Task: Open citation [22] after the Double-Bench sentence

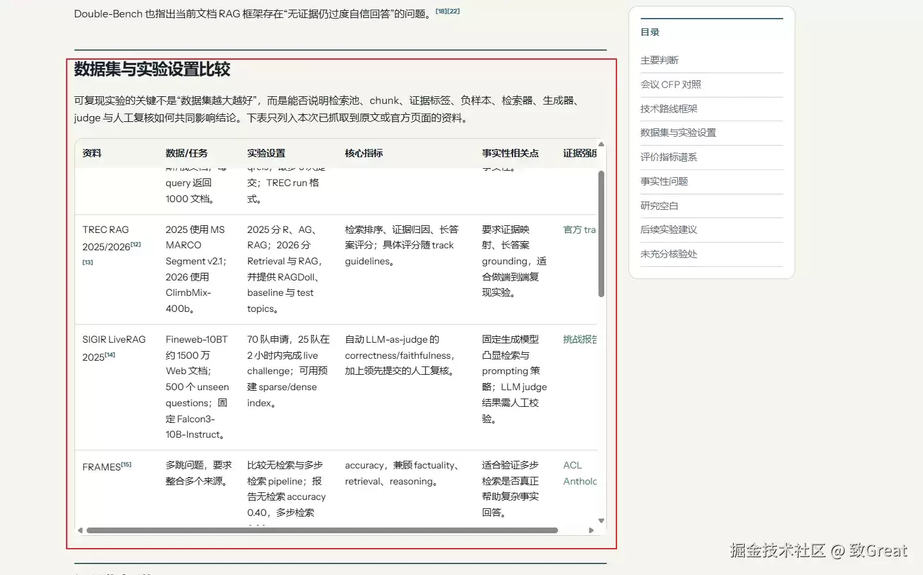Action: tap(453, 11)
